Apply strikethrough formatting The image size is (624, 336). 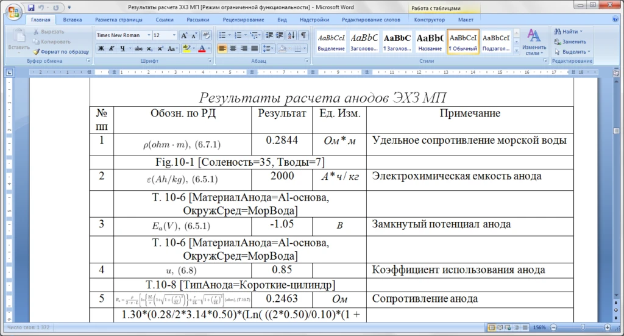(138, 48)
